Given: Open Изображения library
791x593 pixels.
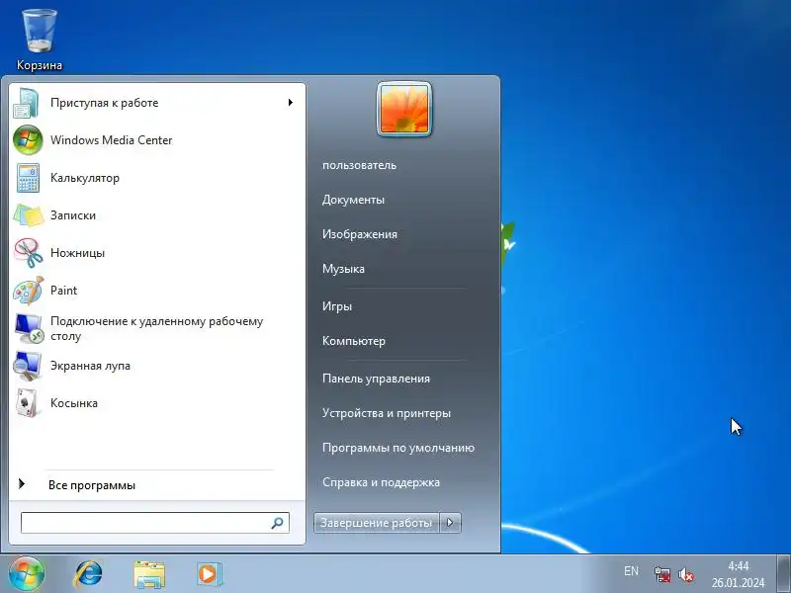Looking at the screenshot, I should click(360, 234).
